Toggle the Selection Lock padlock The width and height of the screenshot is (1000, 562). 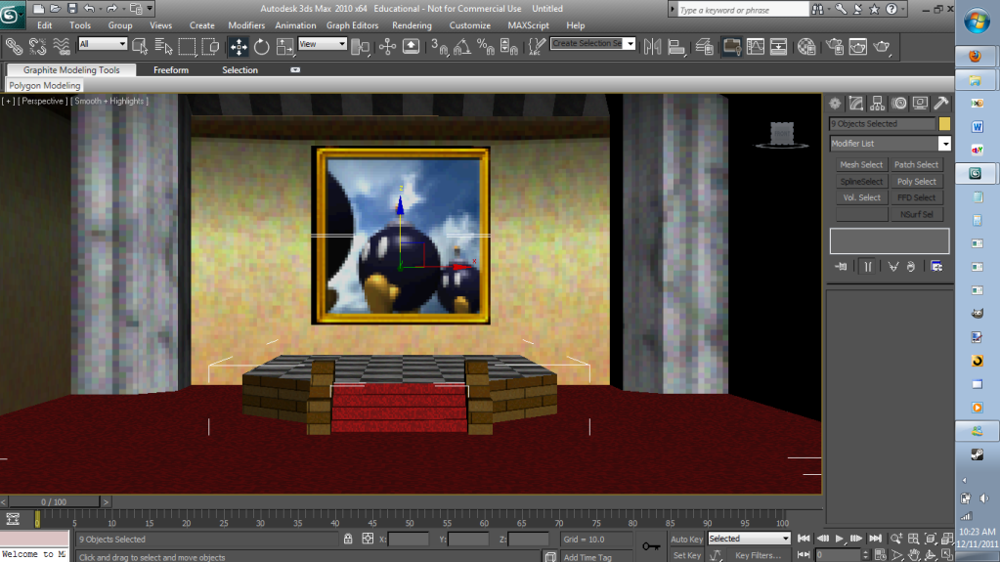[x=348, y=540]
